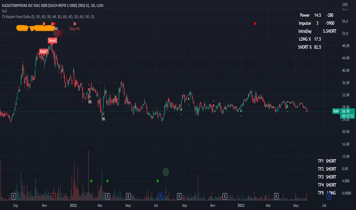Click the first May time axis label
The height and width of the screenshot is (210, 356).
pyautogui.click(x=128, y=205)
